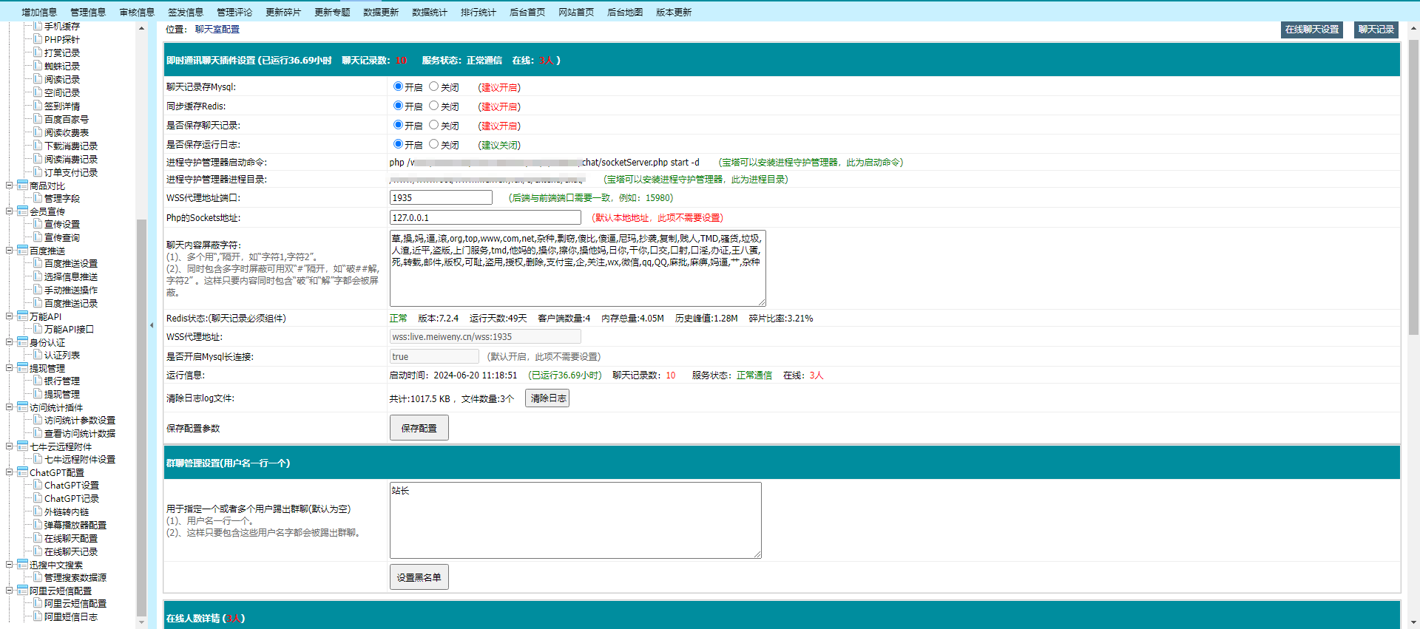Image resolution: width=1420 pixels, height=629 pixels.
Task: Collapse the 提现管理 tree node
Action: coord(10,368)
